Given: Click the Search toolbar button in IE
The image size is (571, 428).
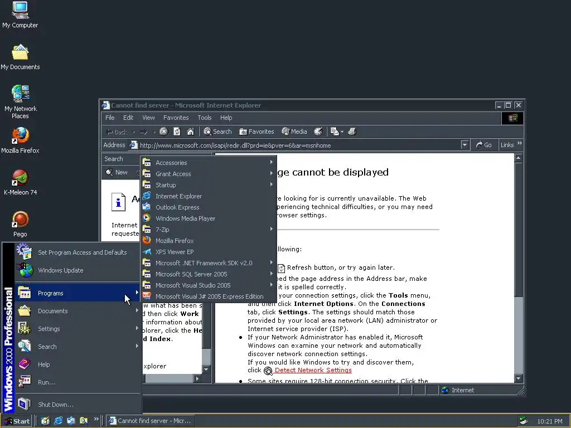Looking at the screenshot, I should pyautogui.click(x=218, y=132).
